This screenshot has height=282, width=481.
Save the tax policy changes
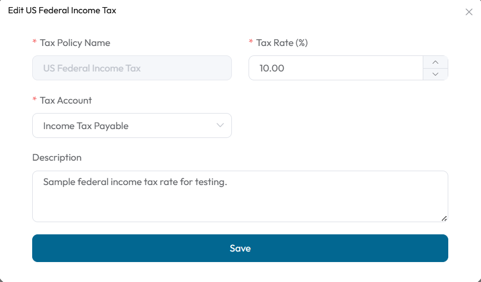240,248
